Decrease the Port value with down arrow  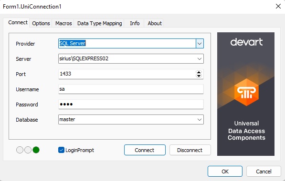[x=199, y=76]
